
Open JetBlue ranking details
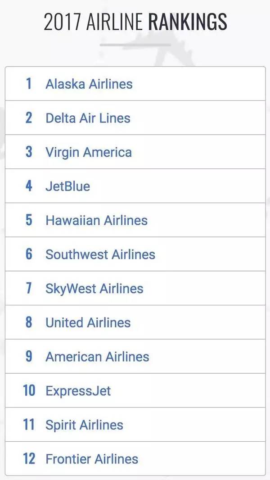[67, 186]
